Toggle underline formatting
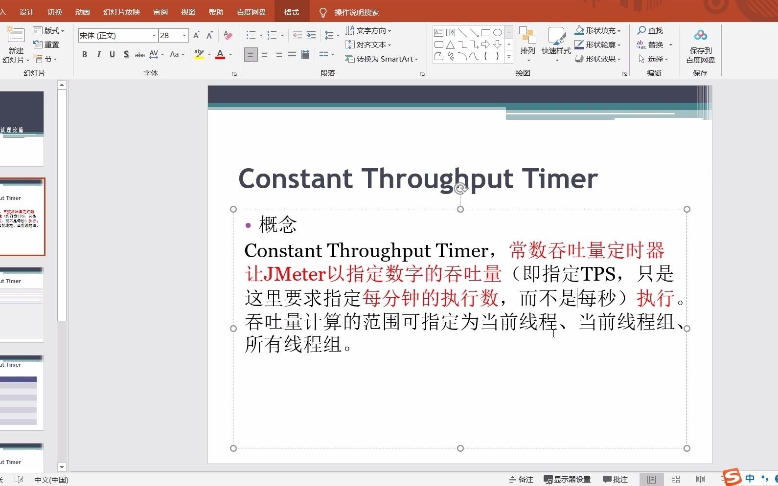This screenshot has height=486, width=778. tap(112, 54)
